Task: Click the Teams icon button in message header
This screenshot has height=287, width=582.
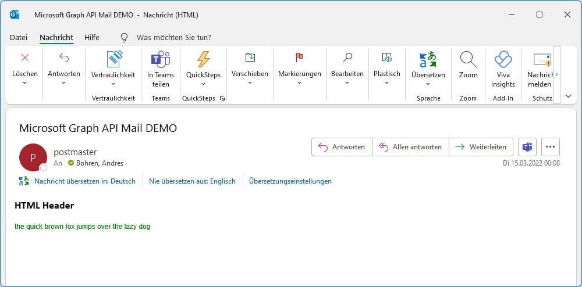Action: (527, 147)
